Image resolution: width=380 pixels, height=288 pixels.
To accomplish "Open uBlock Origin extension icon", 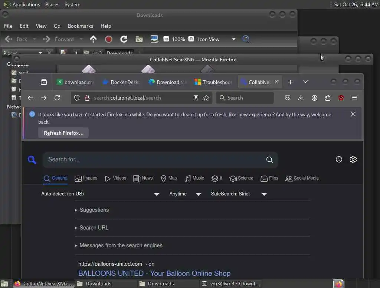I will [x=341, y=98].
